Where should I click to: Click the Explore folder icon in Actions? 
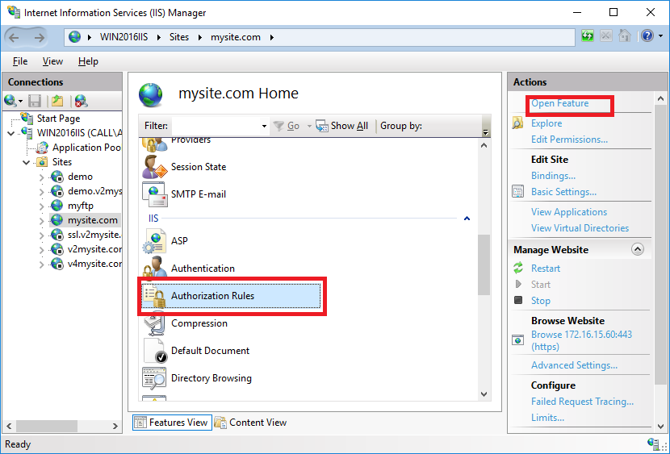[518, 123]
